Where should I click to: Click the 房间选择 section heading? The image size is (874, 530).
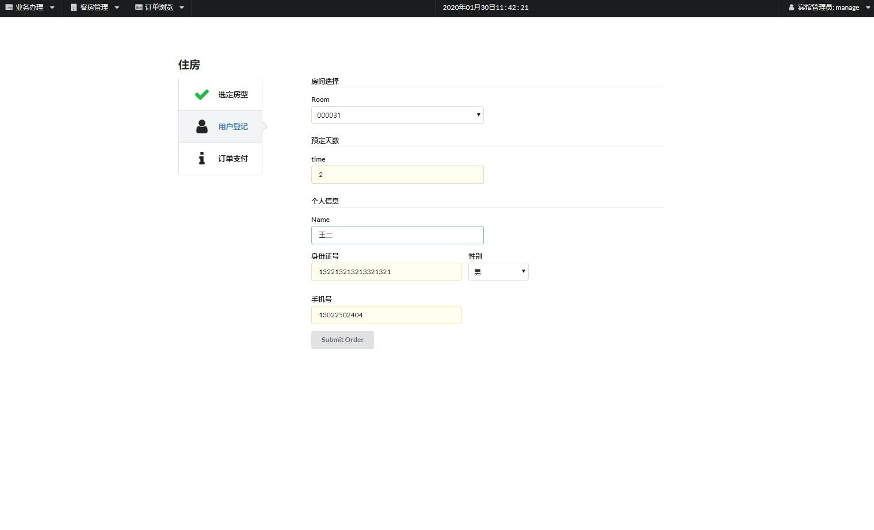click(325, 82)
